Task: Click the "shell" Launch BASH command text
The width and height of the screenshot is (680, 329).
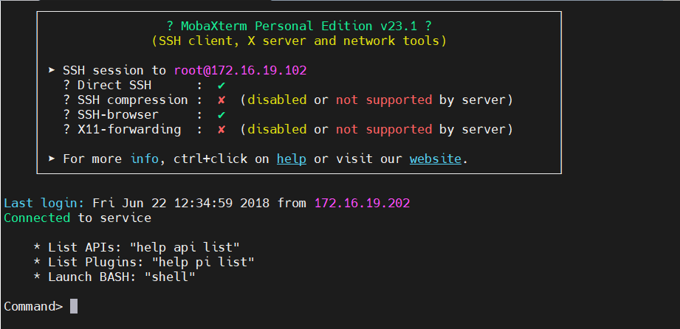Action: pos(171,277)
